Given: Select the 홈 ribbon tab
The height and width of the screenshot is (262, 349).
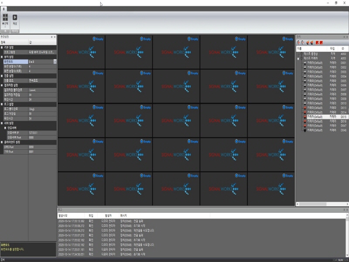Looking at the screenshot, I should 3,9.
